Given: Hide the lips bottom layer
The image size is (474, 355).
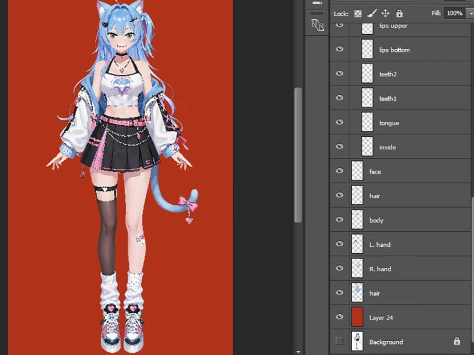Looking at the screenshot, I should coord(339,49).
